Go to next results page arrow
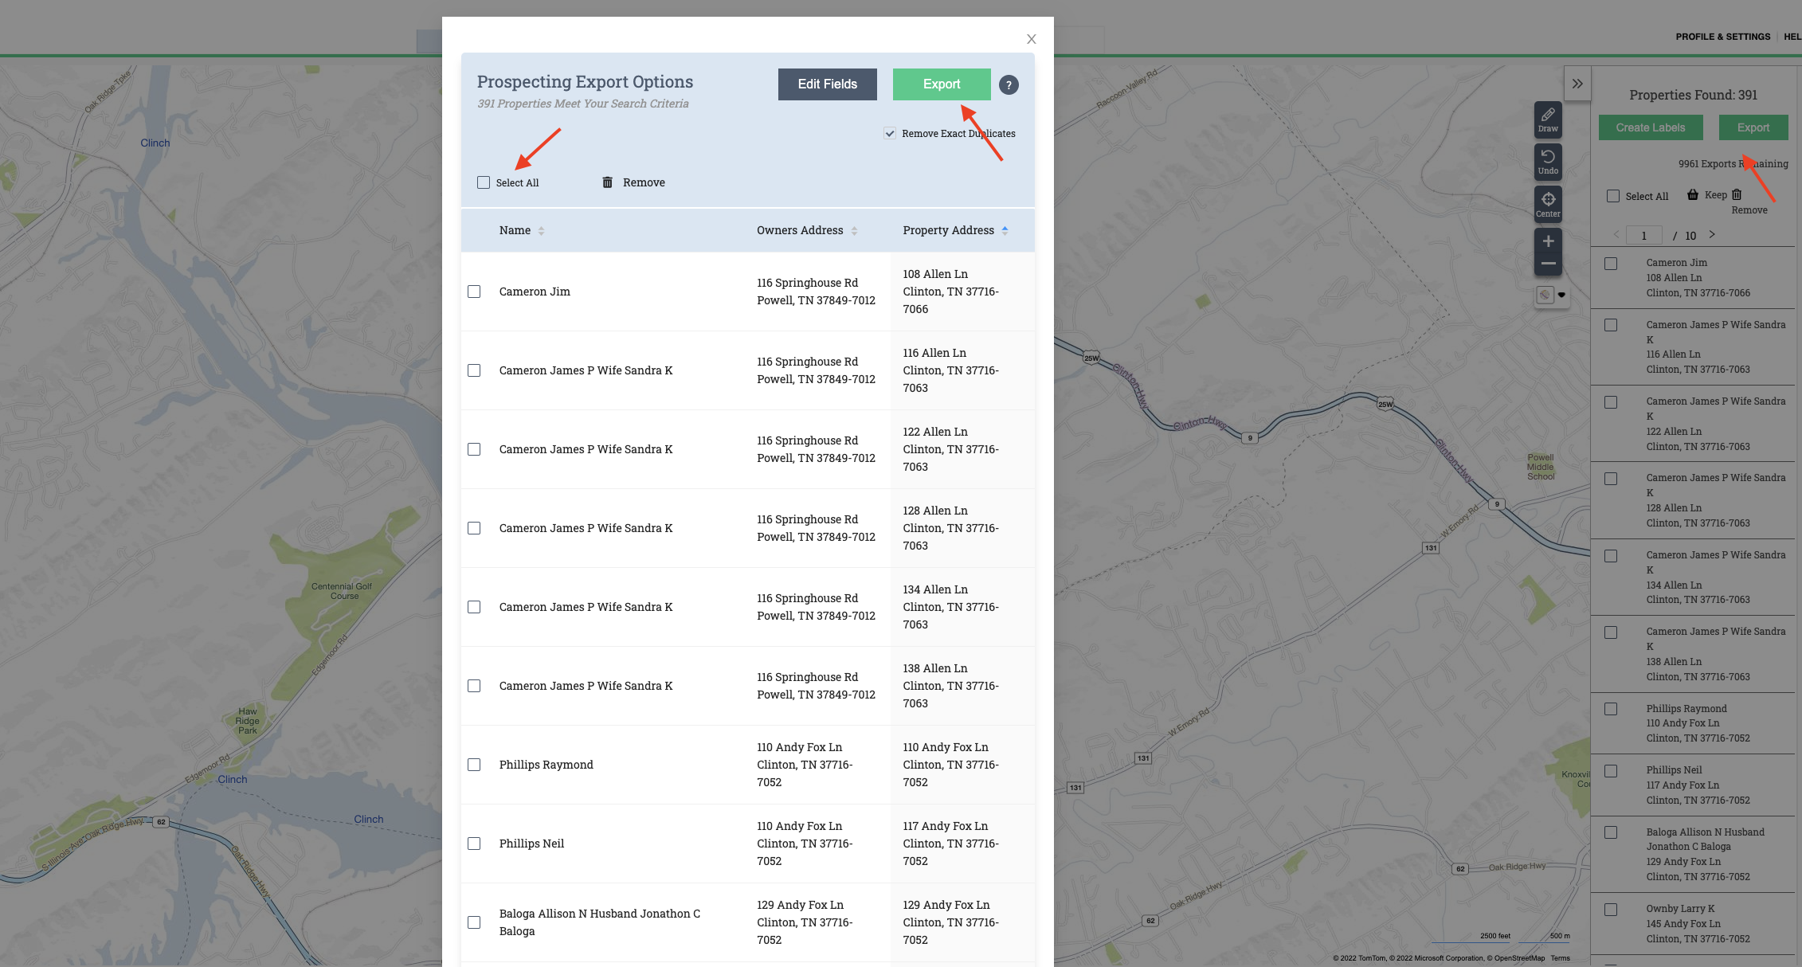The height and width of the screenshot is (967, 1802). click(1712, 235)
